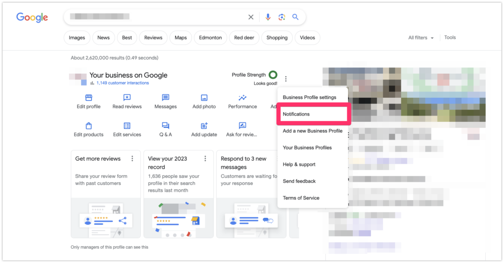Viewport: 504px width, 263px height.
Task: Open Google Lens image search icon
Action: (282, 17)
